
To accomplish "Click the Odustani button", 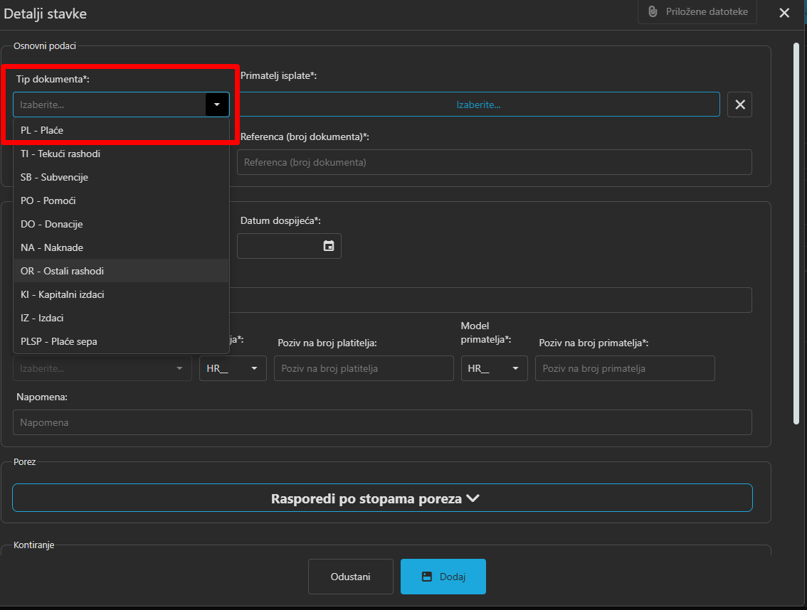I will [350, 577].
